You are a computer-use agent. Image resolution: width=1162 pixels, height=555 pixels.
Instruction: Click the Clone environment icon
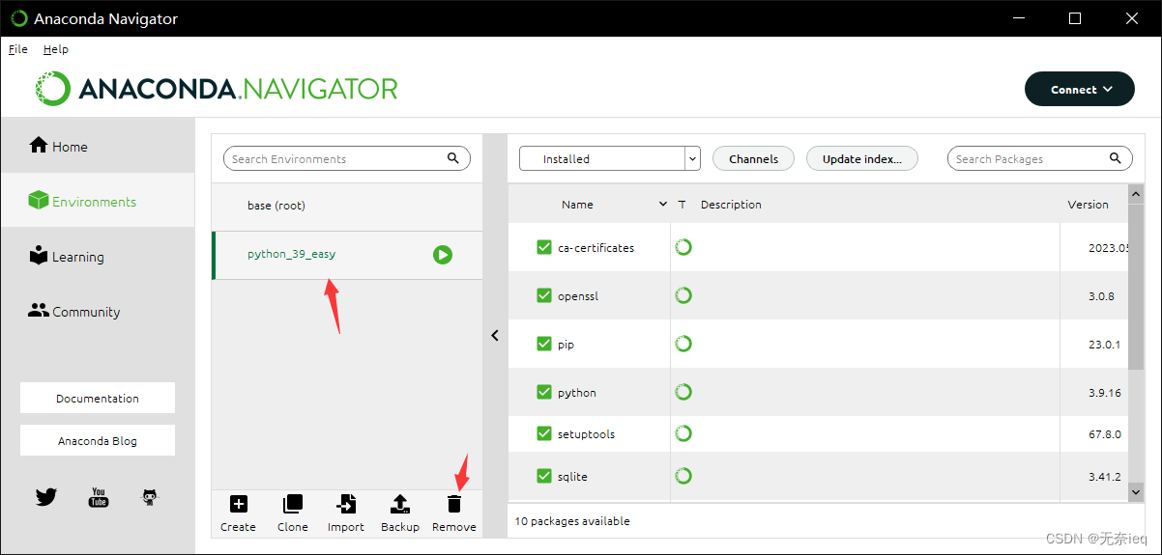[292, 504]
